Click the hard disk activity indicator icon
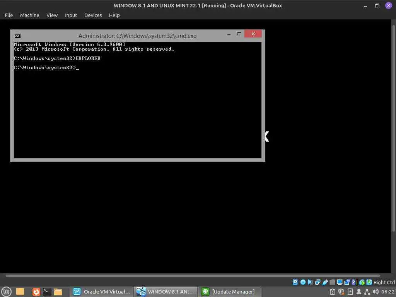The width and height of the screenshot is (396, 297). click(x=295, y=282)
